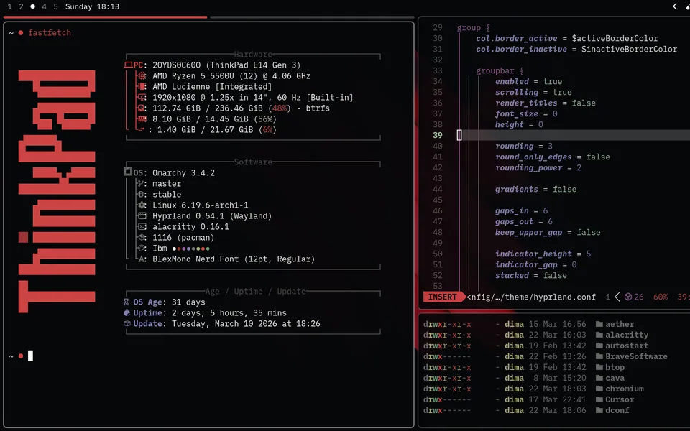Click the channel icon beside stable
Screen dimensions: 690x431
[x=142, y=195]
